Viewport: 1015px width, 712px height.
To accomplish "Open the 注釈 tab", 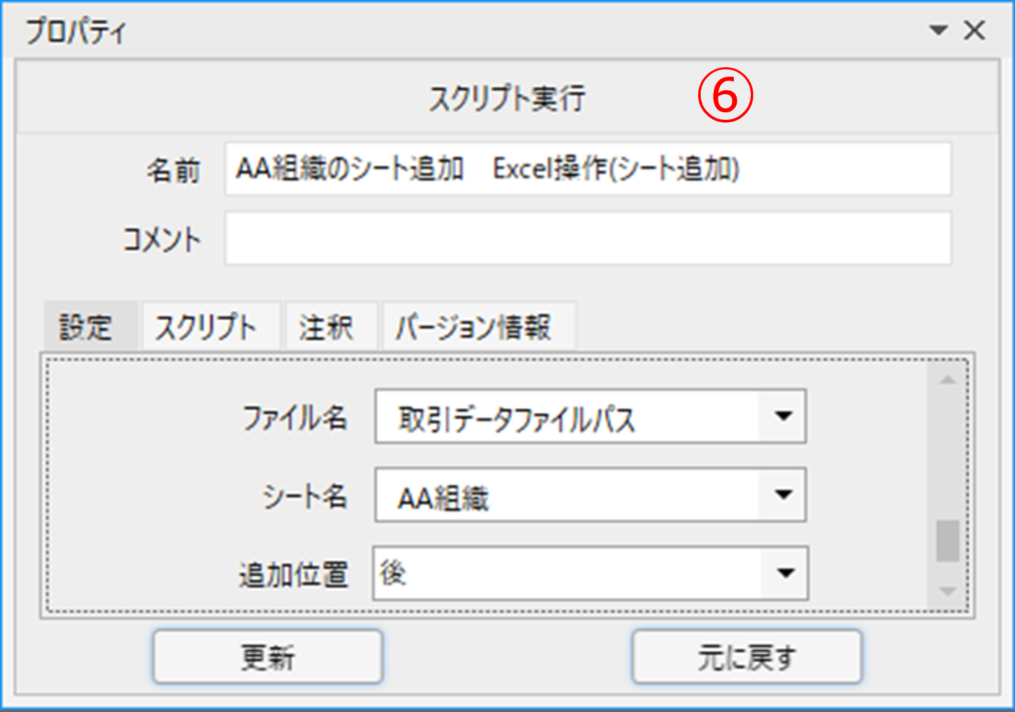I will point(327,328).
